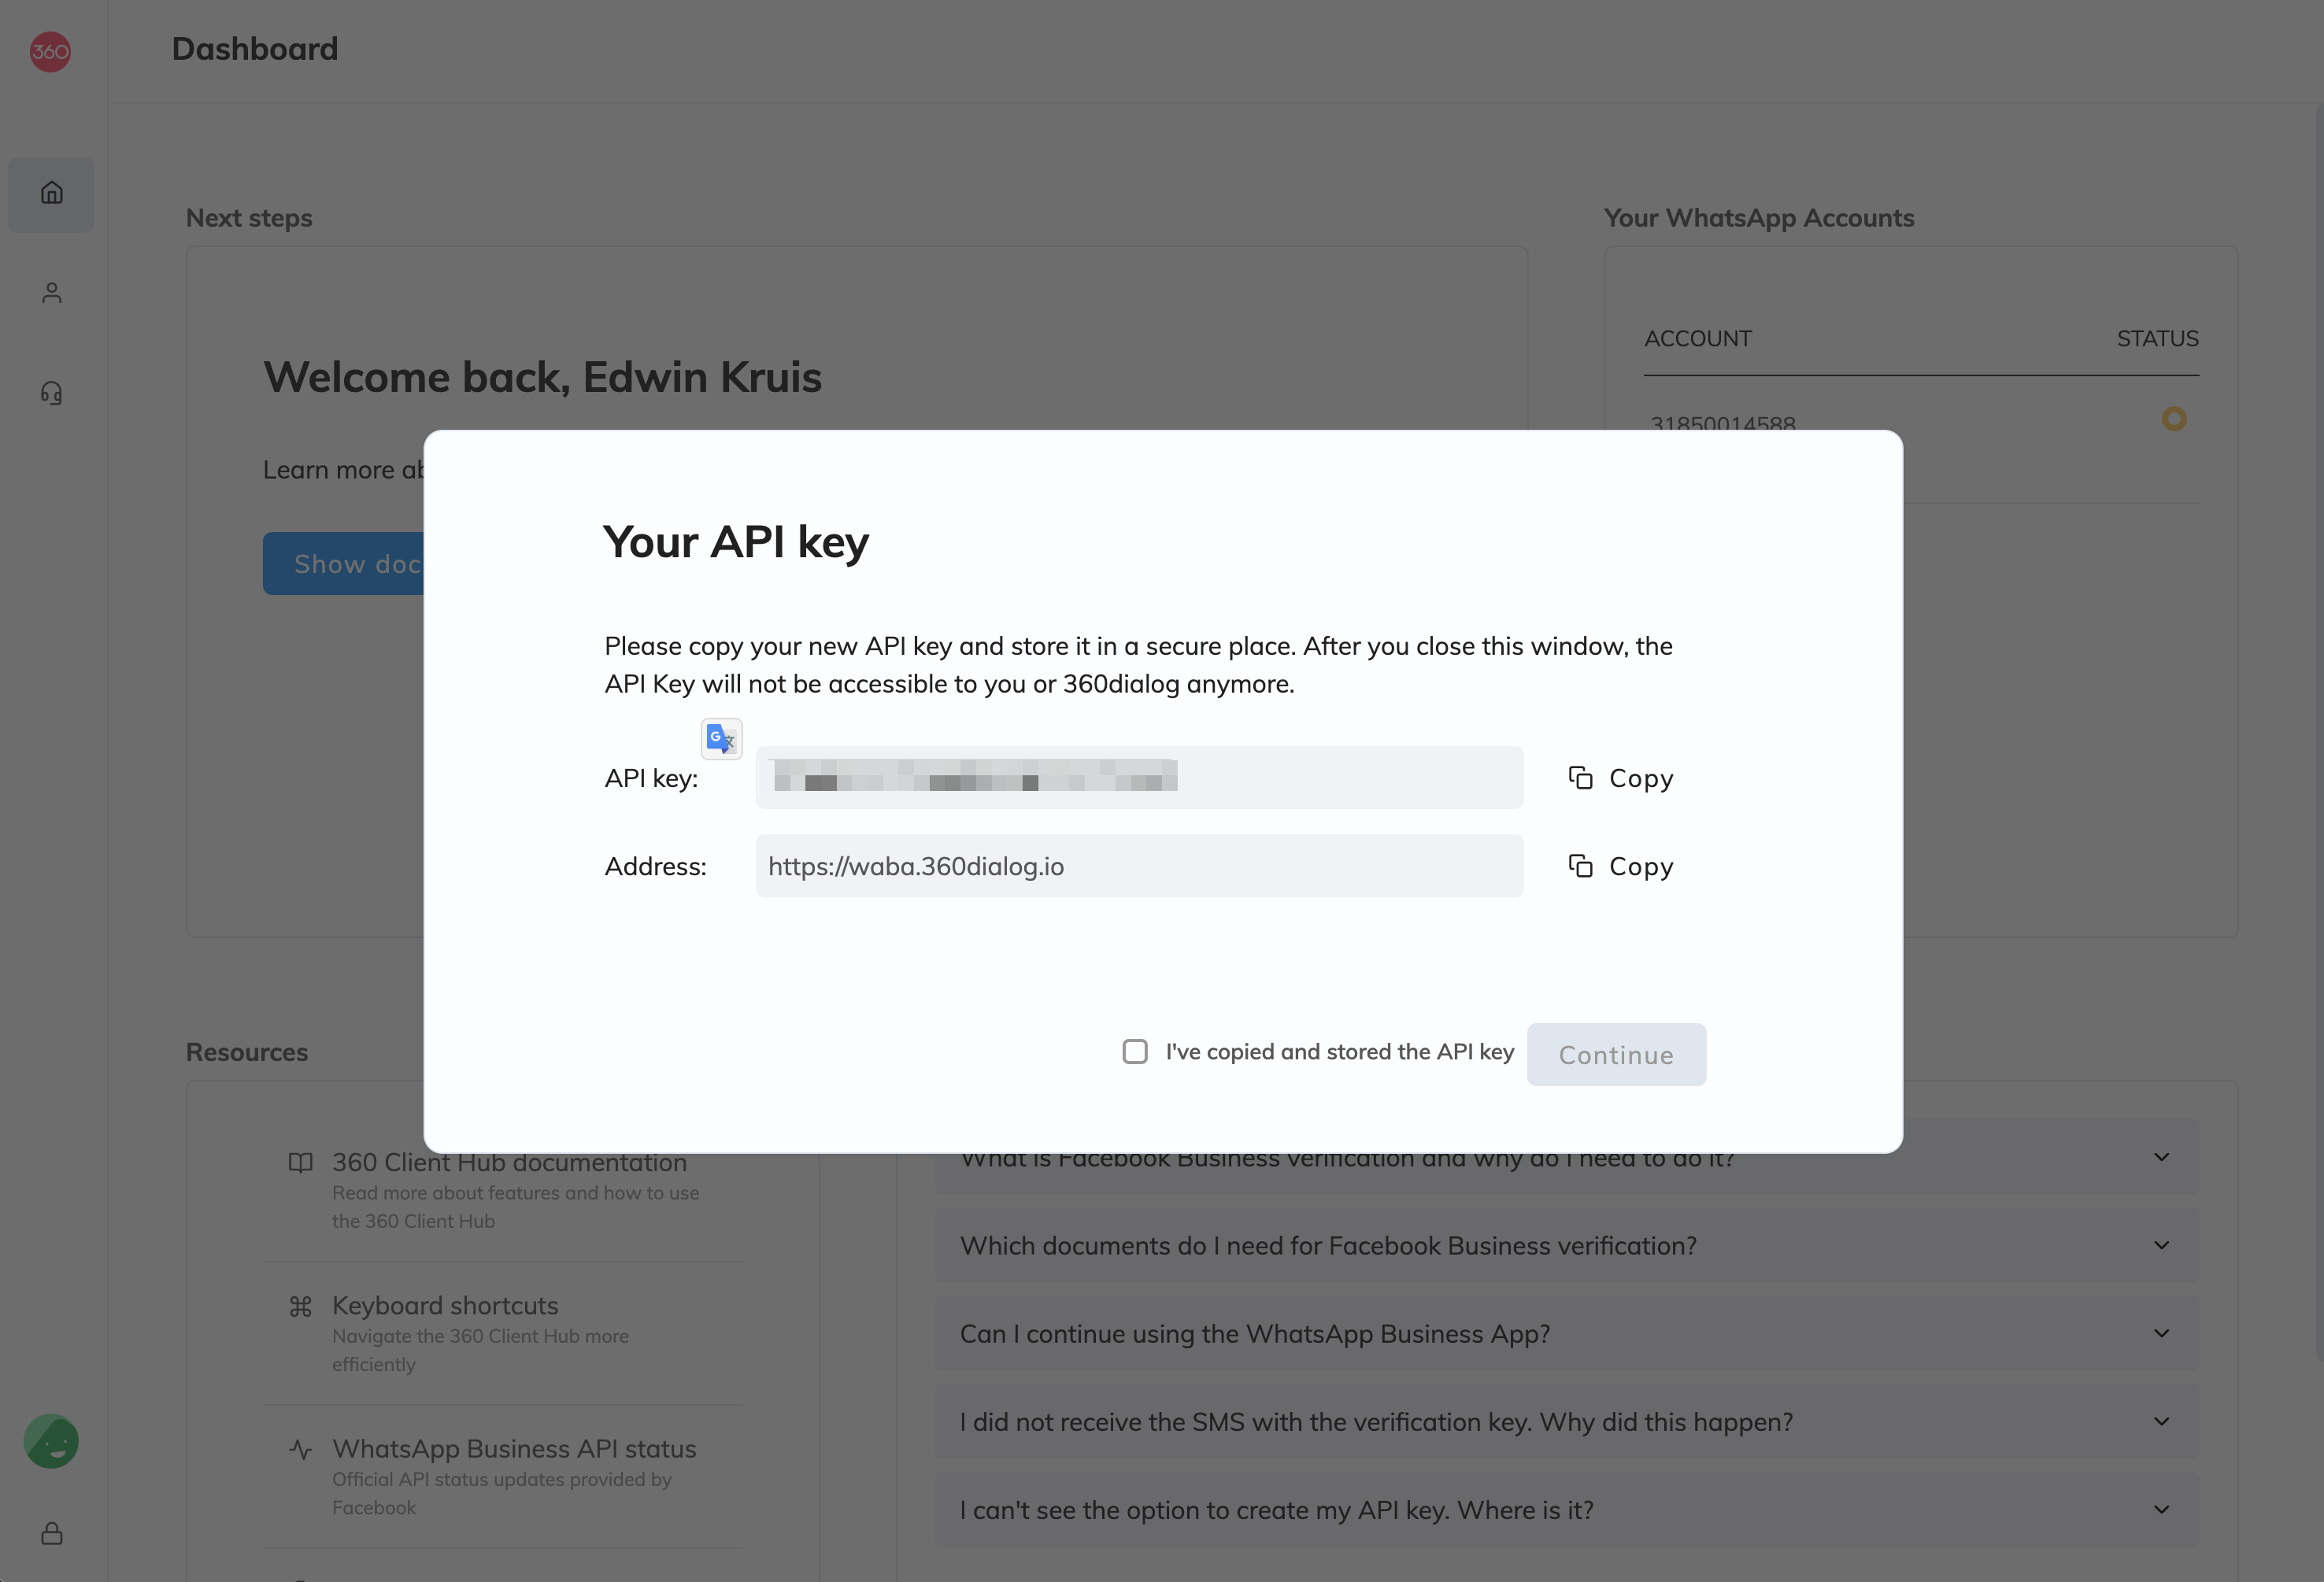The height and width of the screenshot is (1582, 2324).
Task: Expand "Which documents do I need" question
Action: [x=1566, y=1245]
